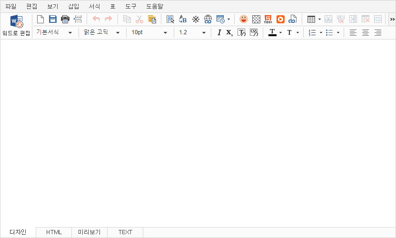This screenshot has height=238, width=396.
Task: Create a new document with the blank page icon
Action: (x=40, y=19)
